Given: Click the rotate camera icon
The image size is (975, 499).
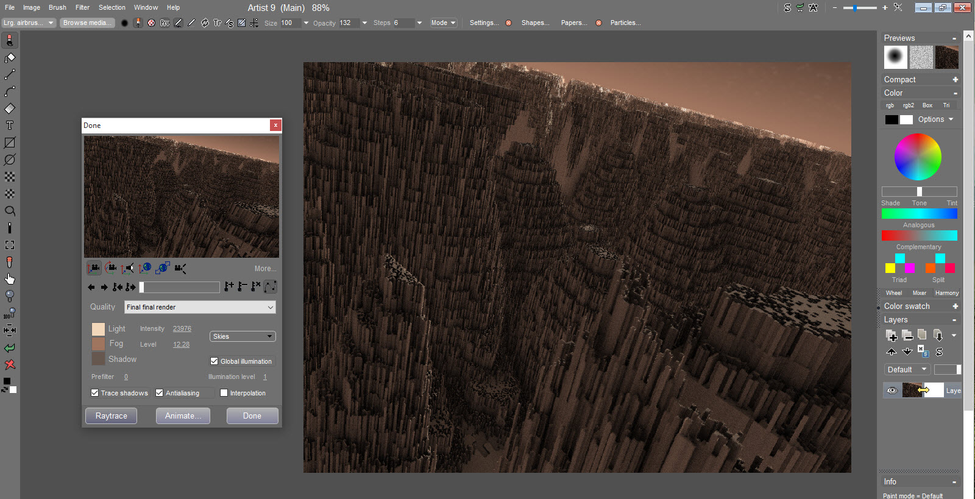Looking at the screenshot, I should pyautogui.click(x=111, y=268).
